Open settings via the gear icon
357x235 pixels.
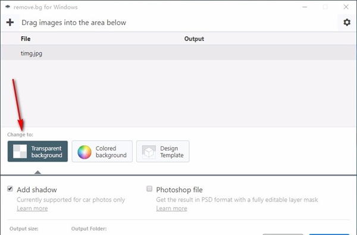coord(347,23)
